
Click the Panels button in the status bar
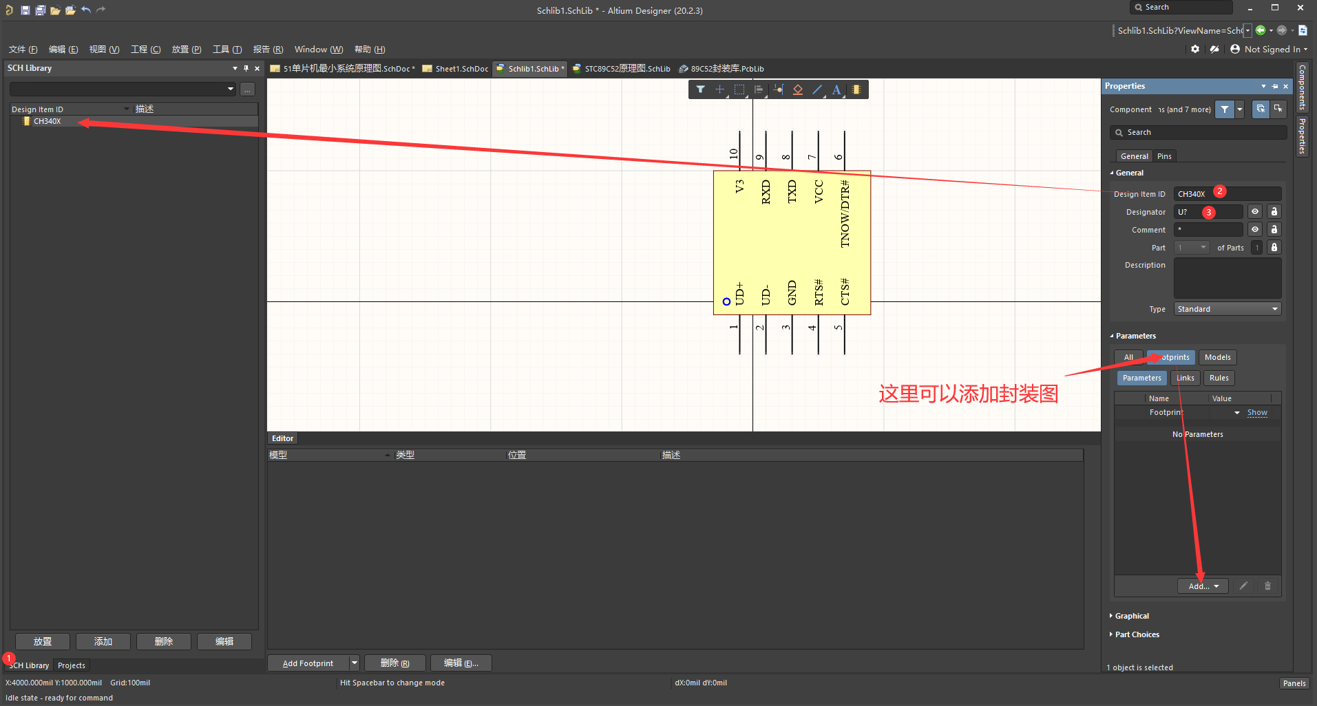[1294, 683]
